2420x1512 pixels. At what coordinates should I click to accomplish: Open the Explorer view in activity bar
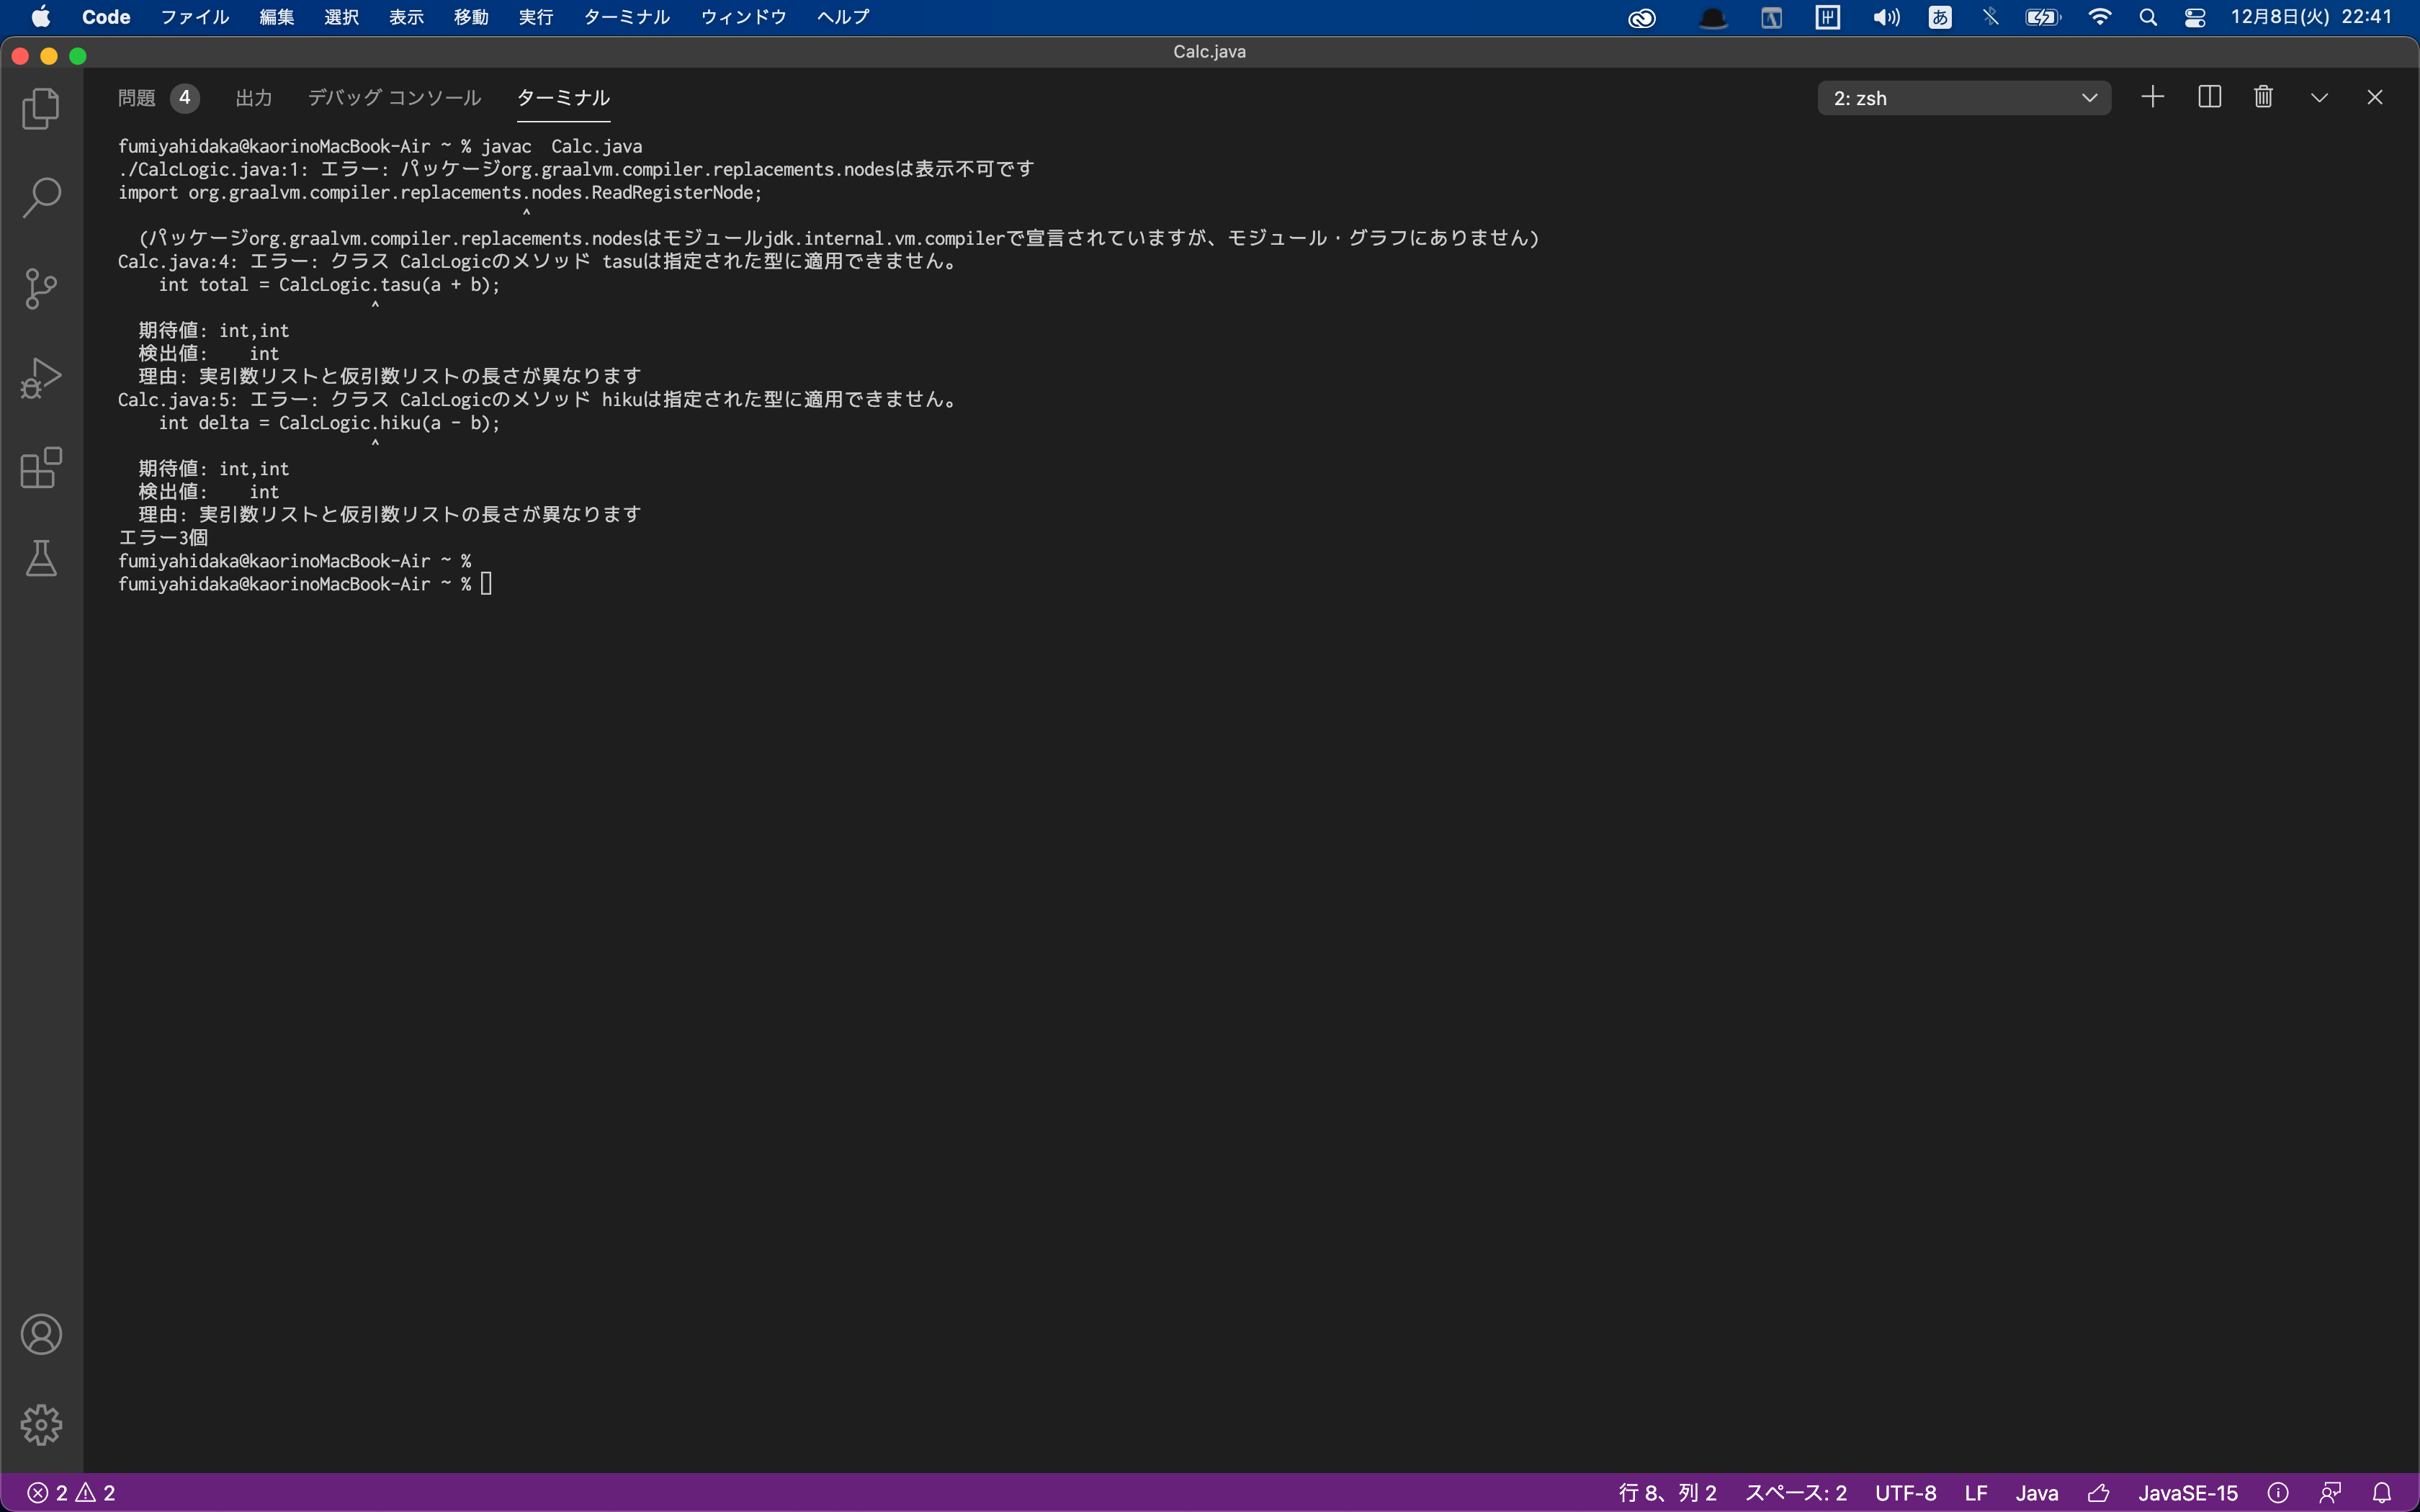[x=41, y=108]
